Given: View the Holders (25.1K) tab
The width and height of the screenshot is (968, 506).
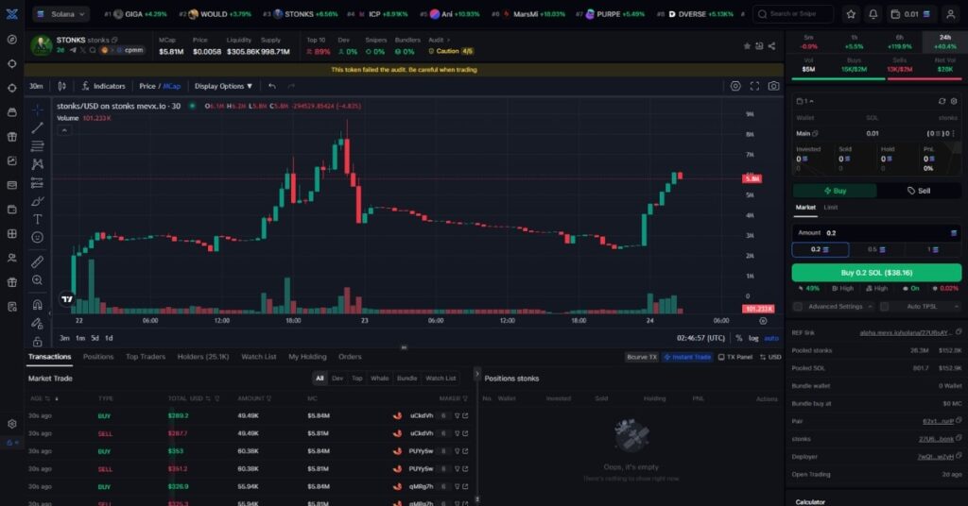Looking at the screenshot, I should (203, 357).
